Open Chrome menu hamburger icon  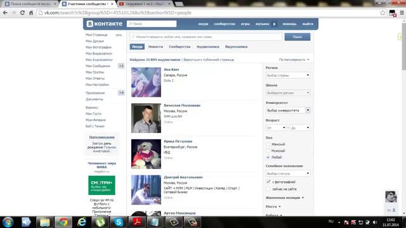click(402, 13)
